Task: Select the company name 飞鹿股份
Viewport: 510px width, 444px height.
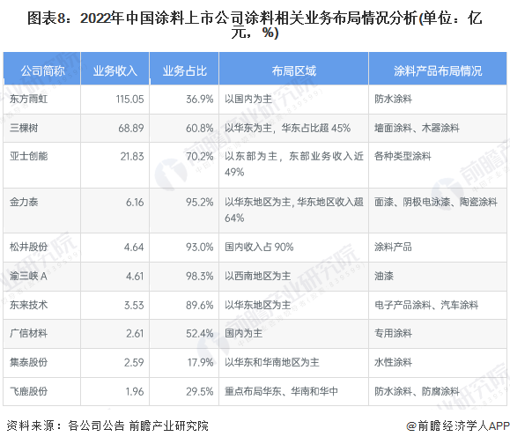Action: pyautogui.click(x=28, y=391)
